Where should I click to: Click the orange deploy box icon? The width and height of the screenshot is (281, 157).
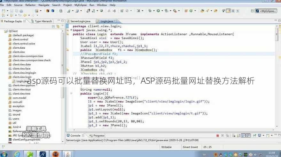pyautogui.click(x=48, y=11)
